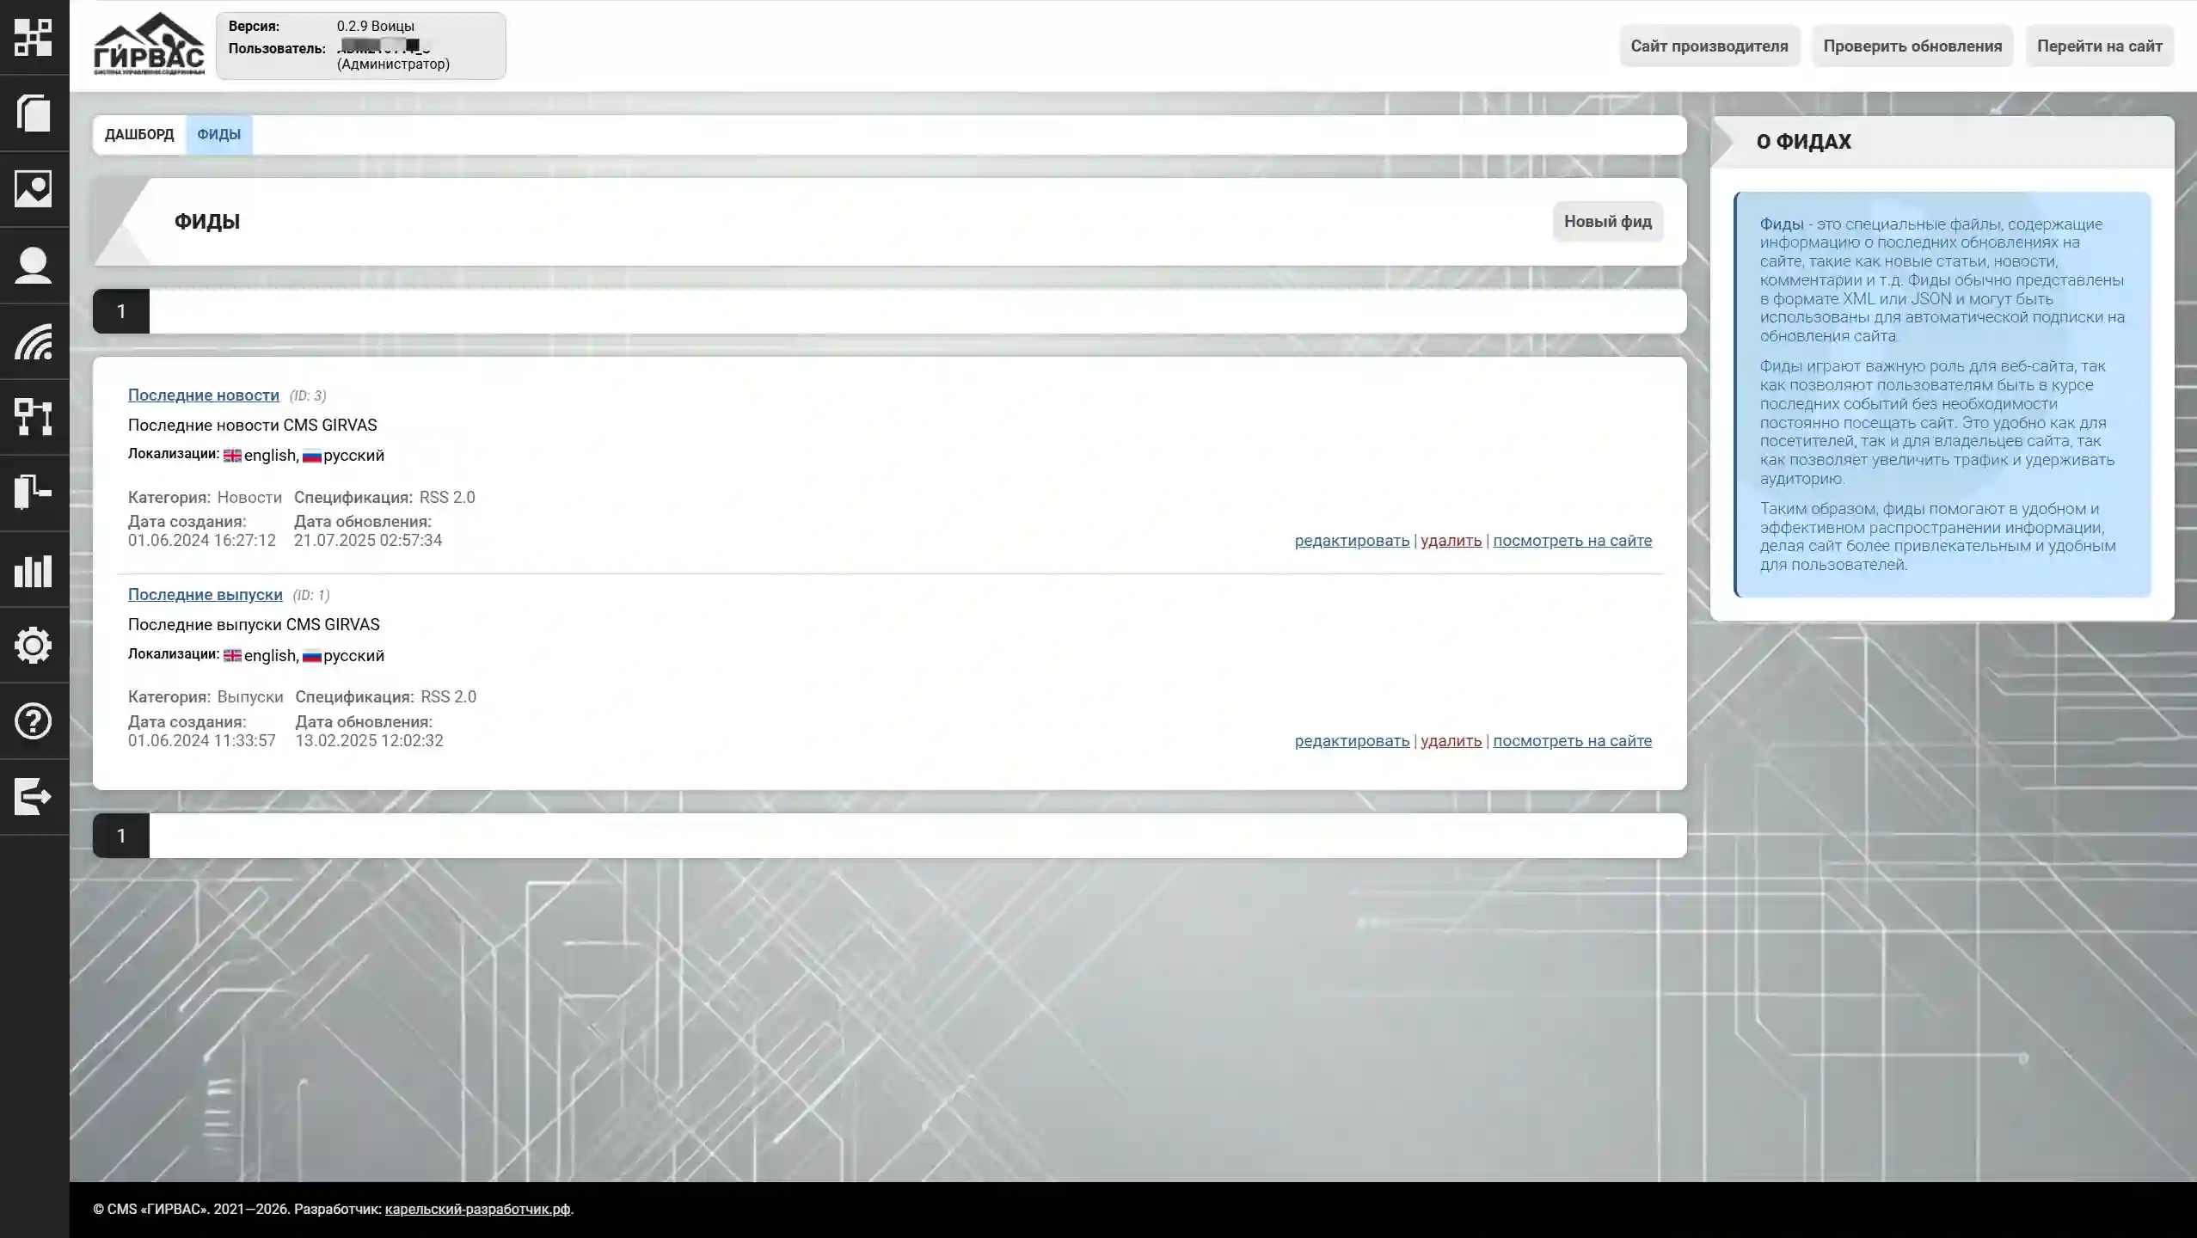Select the ФИДЫ breadcrumb tab

click(x=218, y=135)
